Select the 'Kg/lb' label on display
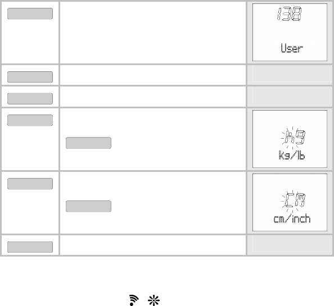Image resolution: width=334 pixels, height=306 pixels. [292, 155]
